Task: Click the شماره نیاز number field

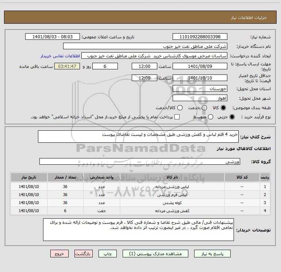Action: pos(200,37)
